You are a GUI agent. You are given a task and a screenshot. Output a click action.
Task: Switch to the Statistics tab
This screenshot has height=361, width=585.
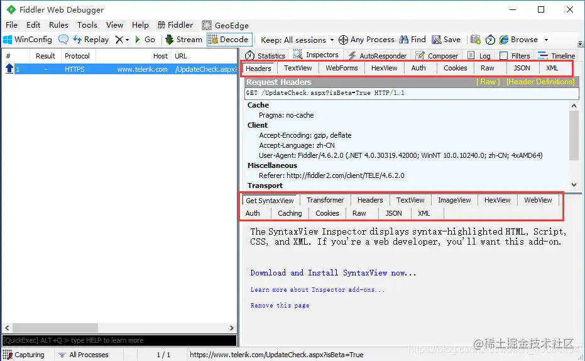coord(265,55)
